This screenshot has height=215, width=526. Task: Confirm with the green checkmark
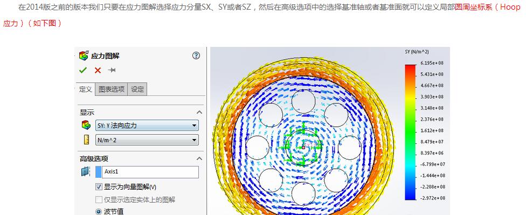point(83,70)
